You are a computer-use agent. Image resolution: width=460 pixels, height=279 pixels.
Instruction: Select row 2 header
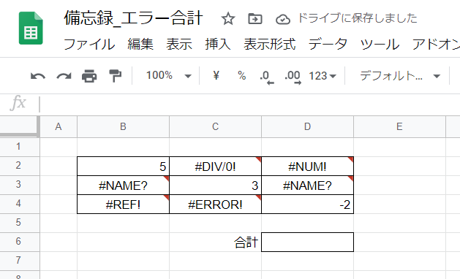click(x=19, y=166)
